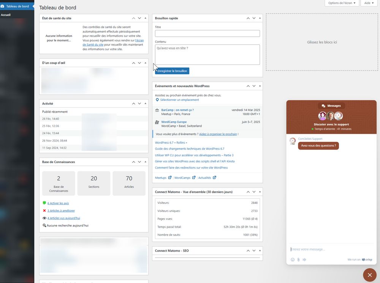Select Accueil submenu item
380x283 pixels.
click(x=6, y=15)
